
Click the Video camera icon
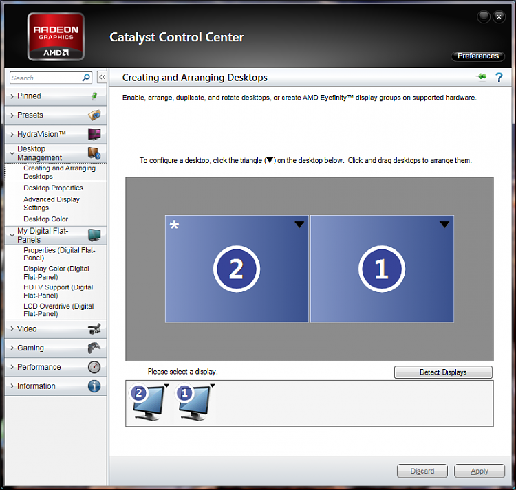point(94,328)
